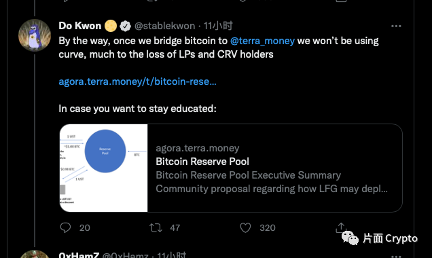The height and width of the screenshot is (258, 432).
Task: Open the Bitcoin Reserve Pool card title
Action: pos(202,162)
